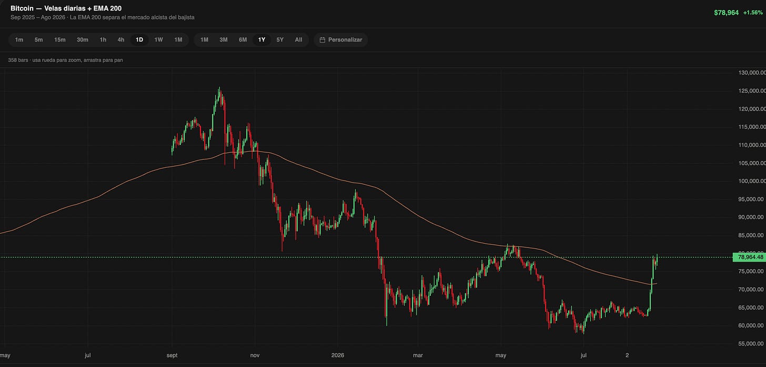Click the subtitle about EMA 200

[x=103, y=17]
